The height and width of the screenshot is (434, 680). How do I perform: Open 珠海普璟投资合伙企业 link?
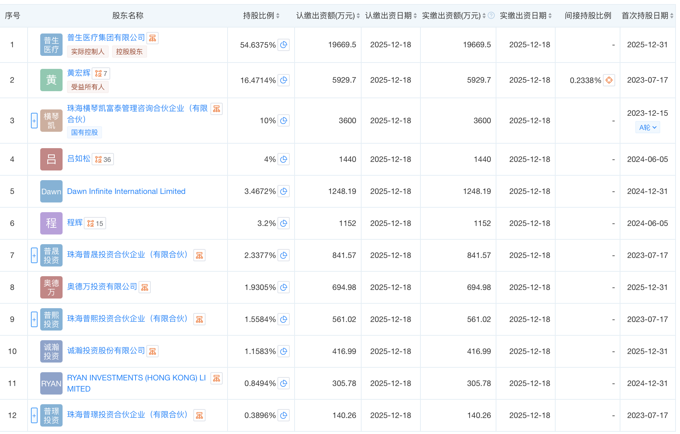click(128, 415)
